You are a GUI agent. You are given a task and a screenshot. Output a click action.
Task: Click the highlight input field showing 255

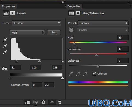[x=57, y=68]
